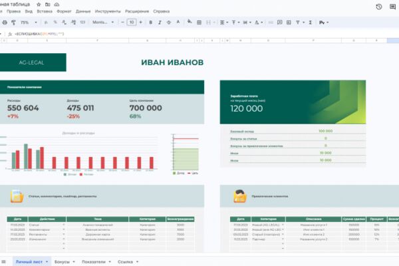399x266 pixels.
Task: Open text rotation dropdown
Action: (259, 23)
